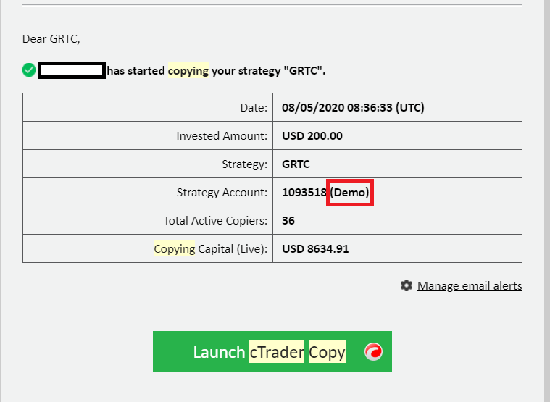This screenshot has width=550, height=402.
Task: Click the Copying Capital value USD 8634.91
Action: pyautogui.click(x=315, y=248)
